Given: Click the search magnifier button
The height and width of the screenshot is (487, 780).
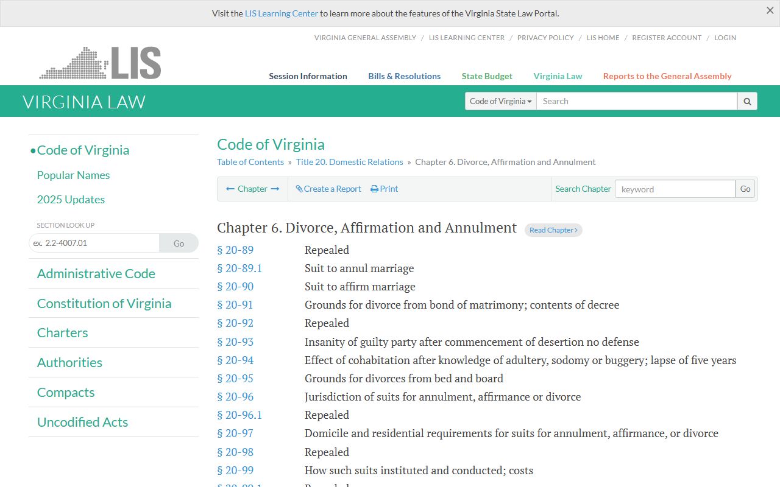Looking at the screenshot, I should [747, 101].
